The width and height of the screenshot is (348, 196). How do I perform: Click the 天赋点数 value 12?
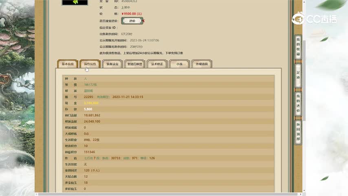[x=86, y=176]
